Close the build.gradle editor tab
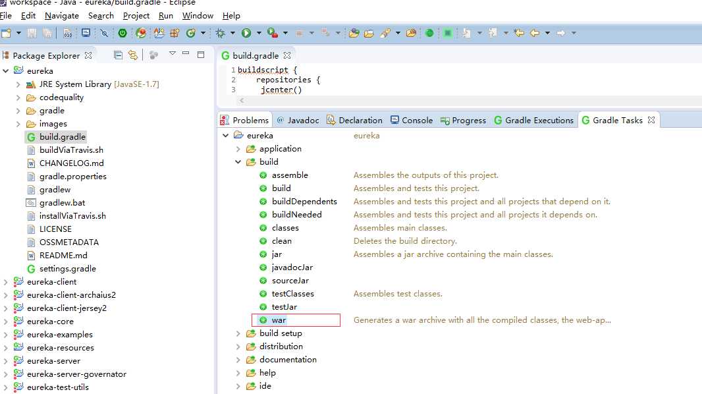The height and width of the screenshot is (394, 702). 287,55
